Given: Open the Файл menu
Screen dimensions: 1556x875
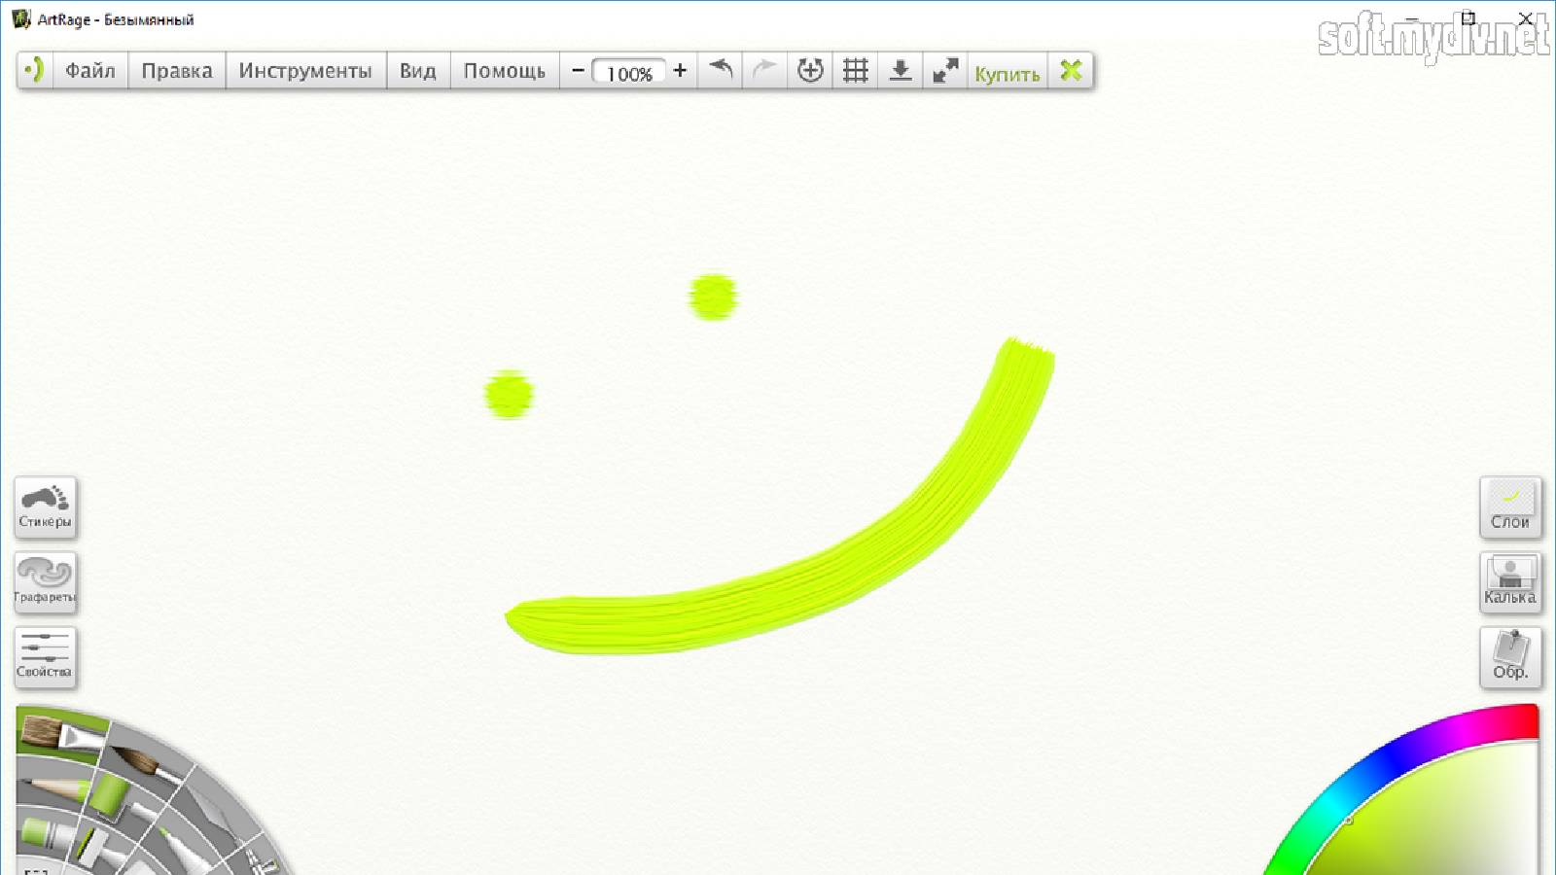Looking at the screenshot, I should click(90, 70).
